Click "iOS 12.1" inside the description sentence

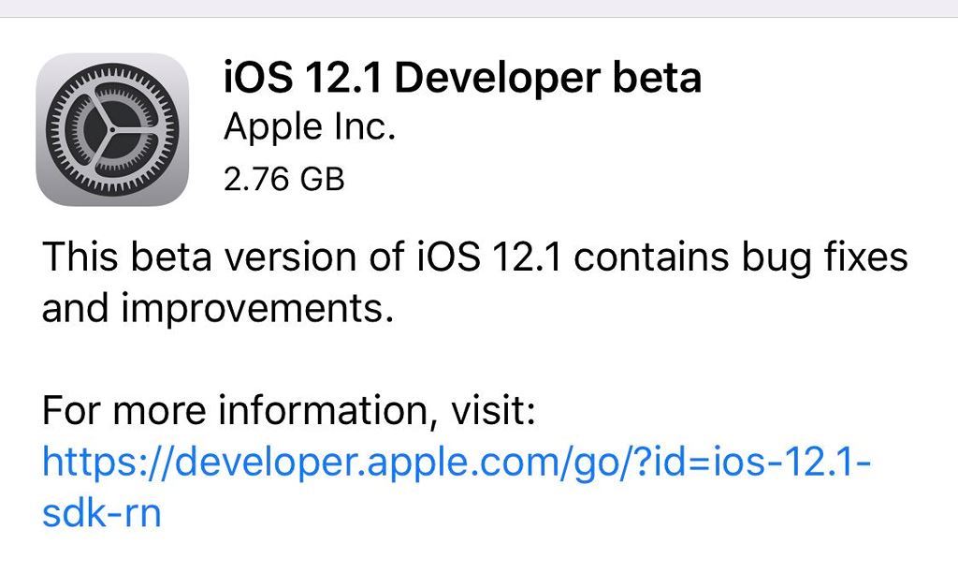(486, 256)
